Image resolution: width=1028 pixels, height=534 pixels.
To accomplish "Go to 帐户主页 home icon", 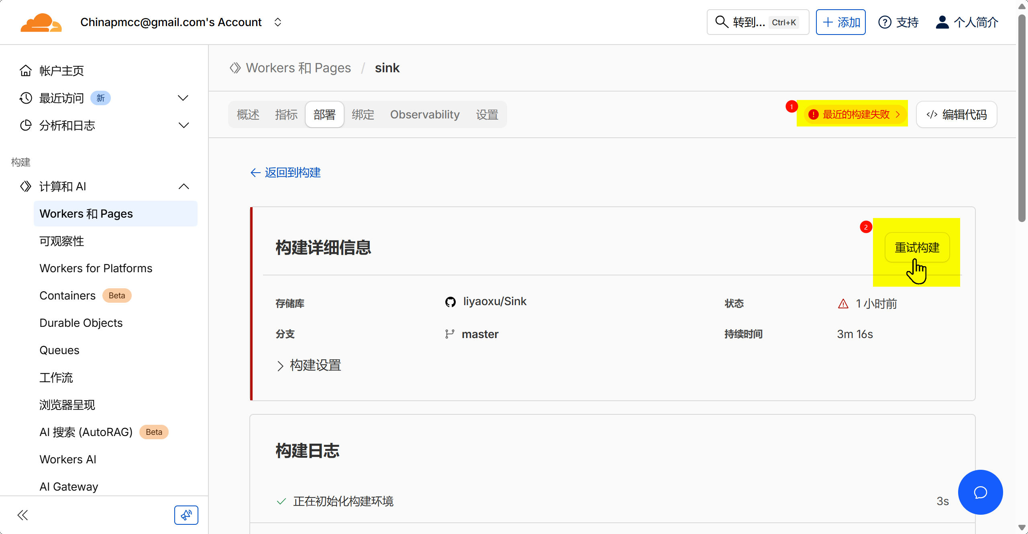I will pos(26,71).
